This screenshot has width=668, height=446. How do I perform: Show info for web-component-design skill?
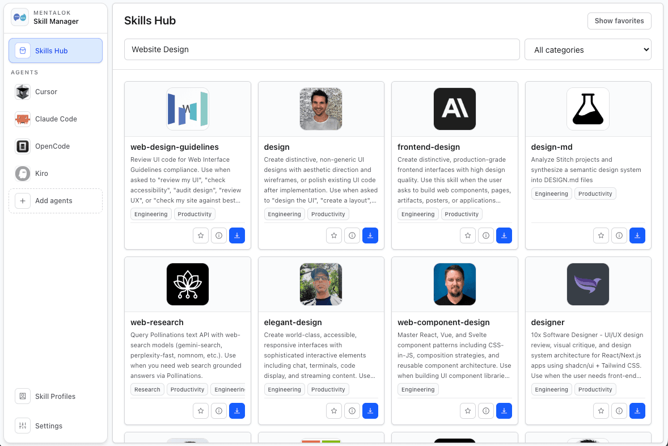486,411
